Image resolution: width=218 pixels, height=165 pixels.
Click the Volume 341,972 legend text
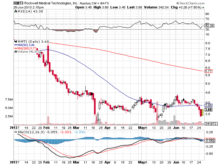tap(28, 52)
